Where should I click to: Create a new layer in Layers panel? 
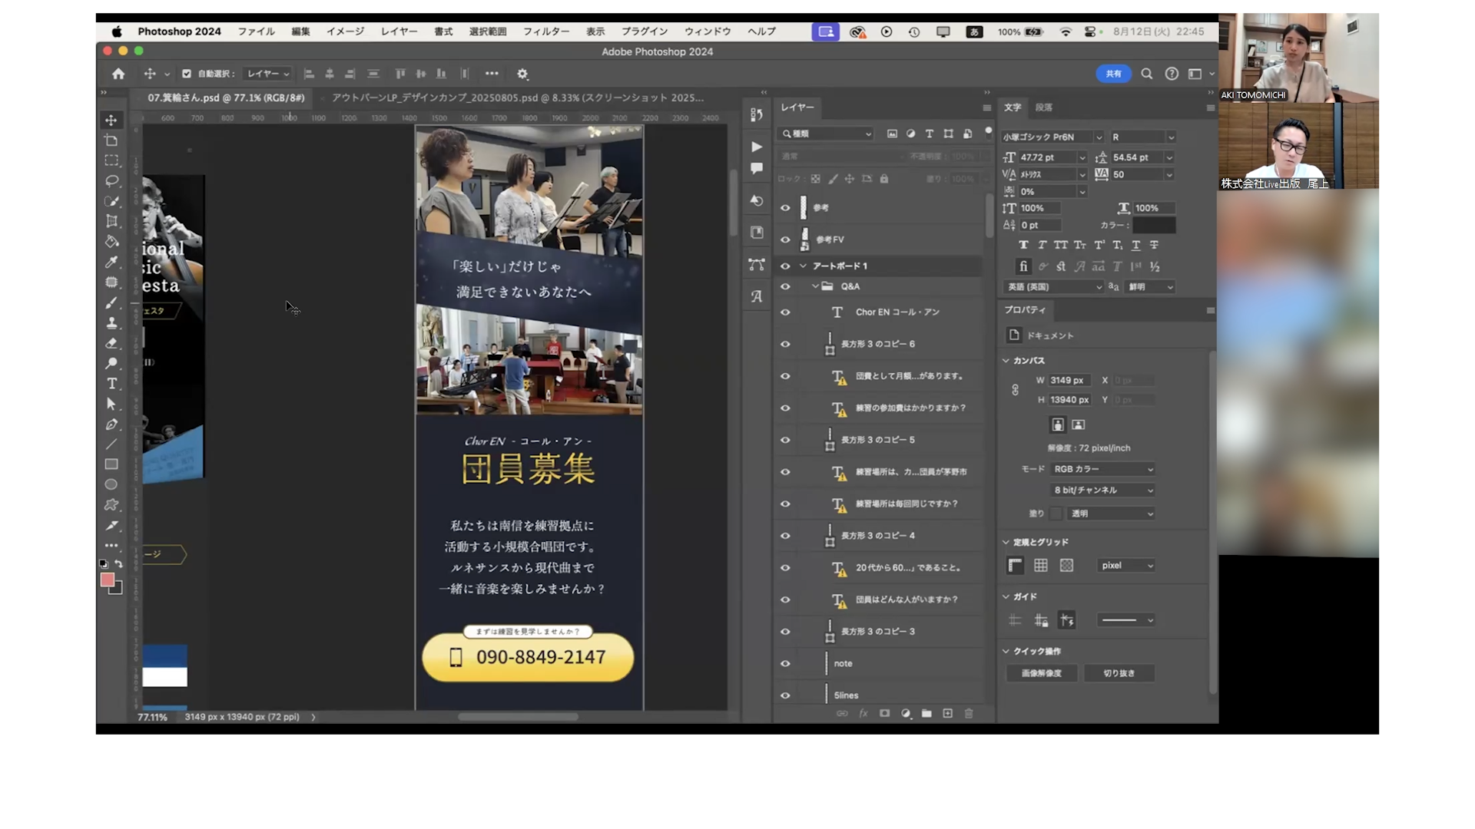coord(947,713)
